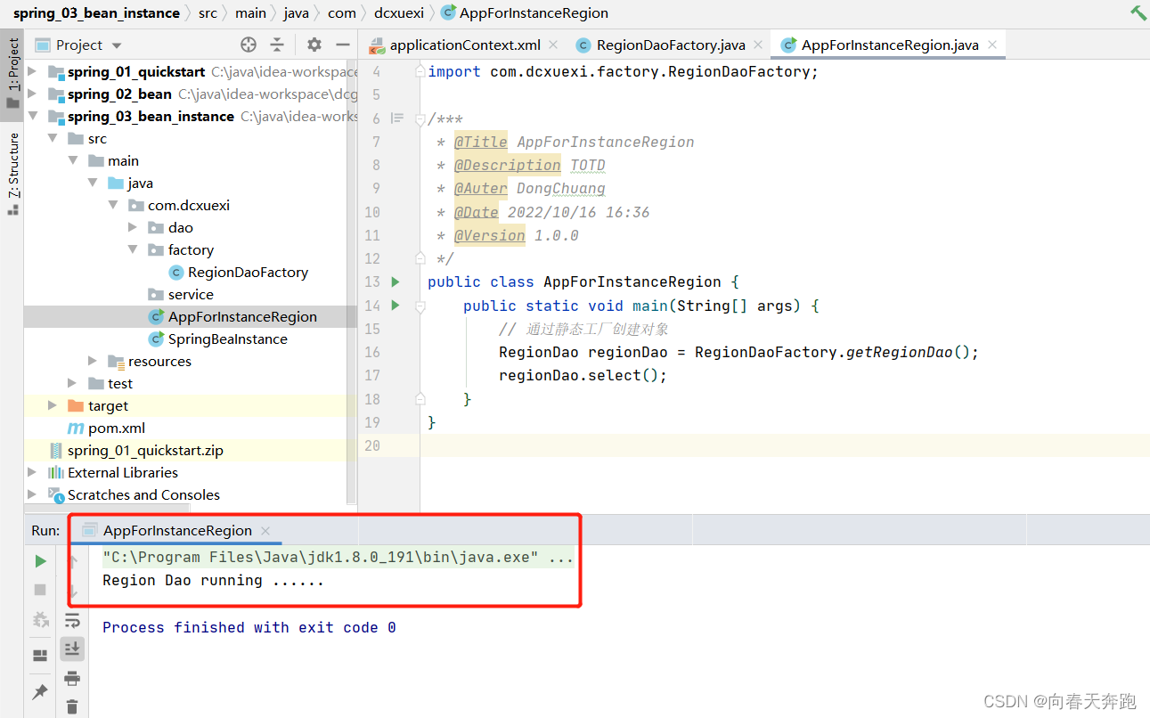Expand Scratches and Consoles node
The width and height of the screenshot is (1150, 718).
33,494
